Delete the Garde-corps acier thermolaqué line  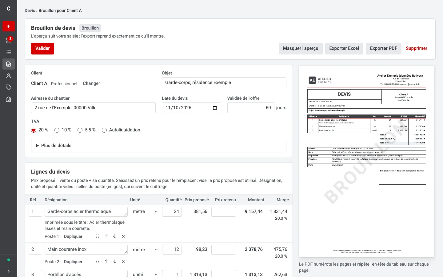[123, 236]
